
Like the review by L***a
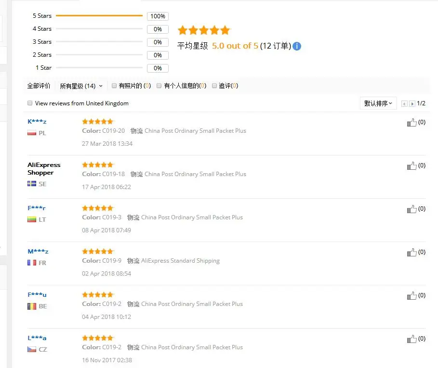pos(412,339)
